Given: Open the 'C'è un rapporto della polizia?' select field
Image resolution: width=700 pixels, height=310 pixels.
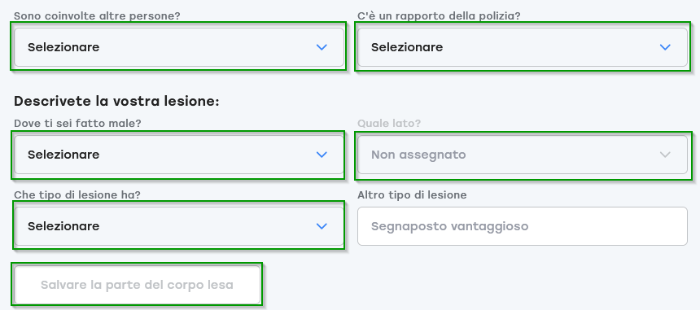Looking at the screenshot, I should click(523, 47).
